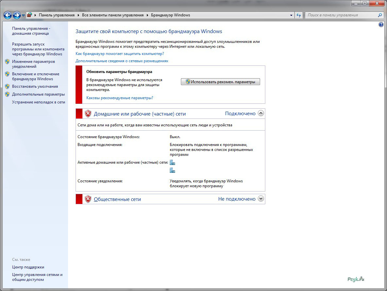Click shield icon beside 'Изменение параметров уведомлений'
387x291 pixels.
[7, 62]
